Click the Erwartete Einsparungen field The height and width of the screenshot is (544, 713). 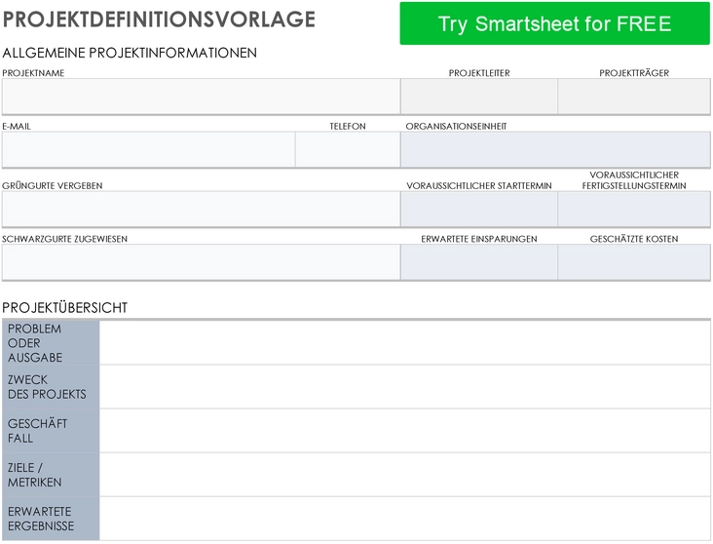pos(479,262)
